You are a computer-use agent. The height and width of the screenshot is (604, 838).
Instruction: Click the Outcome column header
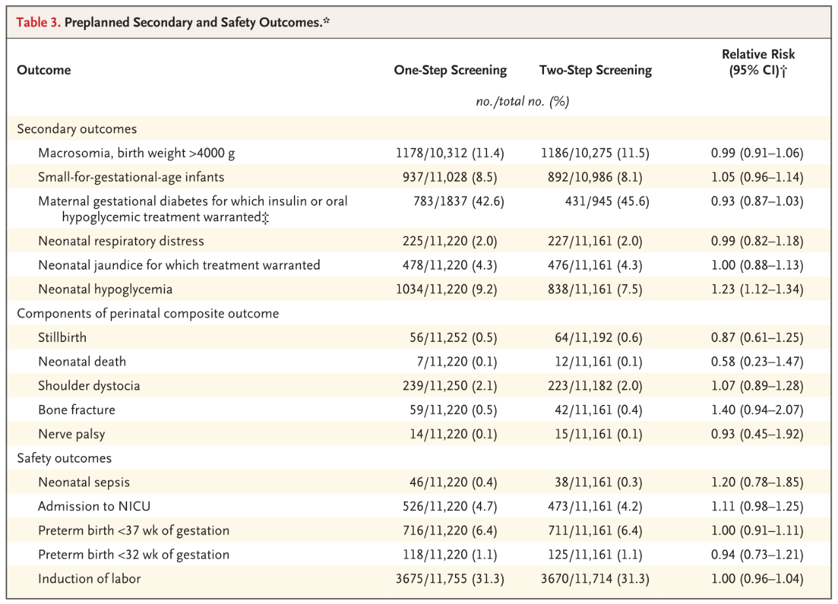point(44,70)
